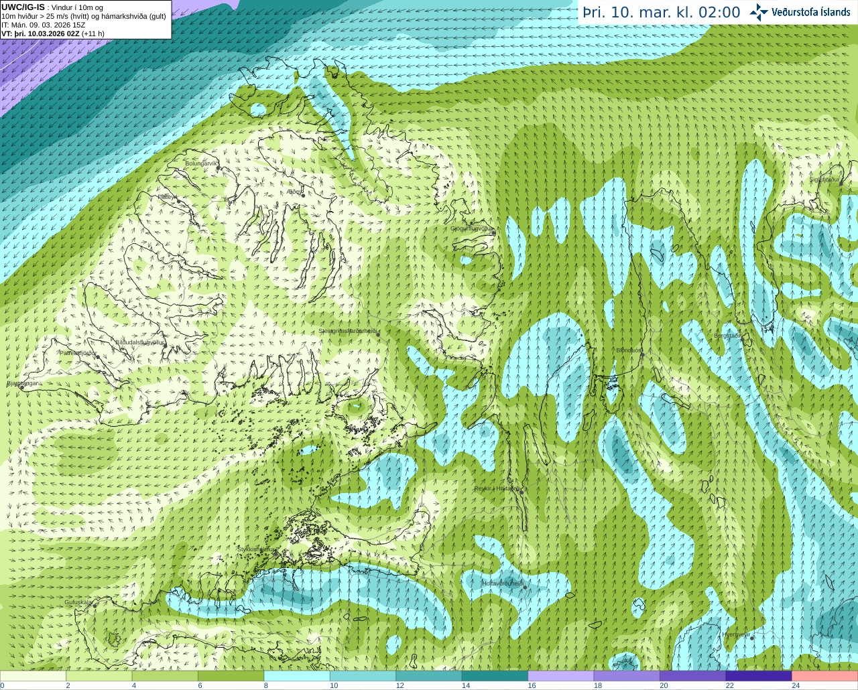
Task: Click the Steingrímsfjarðarheiði station label
Action: pyautogui.click(x=348, y=331)
